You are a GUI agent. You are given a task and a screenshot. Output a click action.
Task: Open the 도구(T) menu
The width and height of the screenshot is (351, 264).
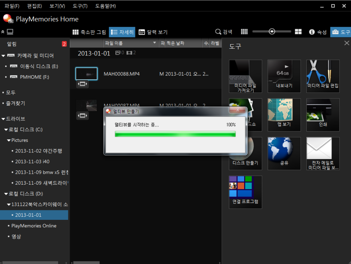[x=80, y=6]
